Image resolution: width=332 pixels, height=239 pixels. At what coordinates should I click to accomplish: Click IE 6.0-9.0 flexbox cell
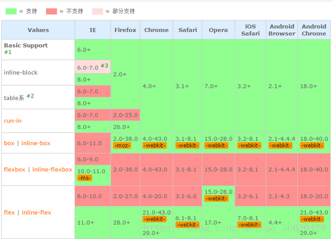93,159
